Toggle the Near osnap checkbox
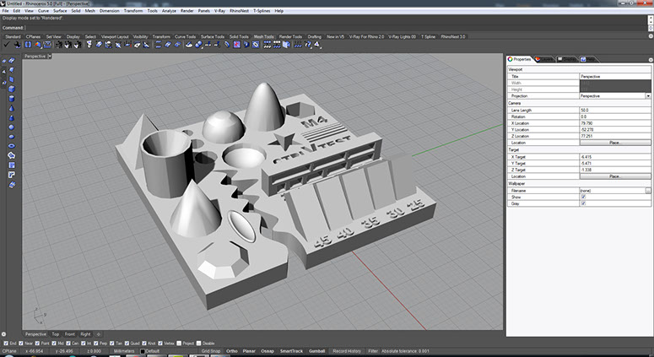This screenshot has height=357, width=654. (21, 343)
